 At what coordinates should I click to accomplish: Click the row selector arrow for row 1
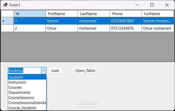point(4,21)
